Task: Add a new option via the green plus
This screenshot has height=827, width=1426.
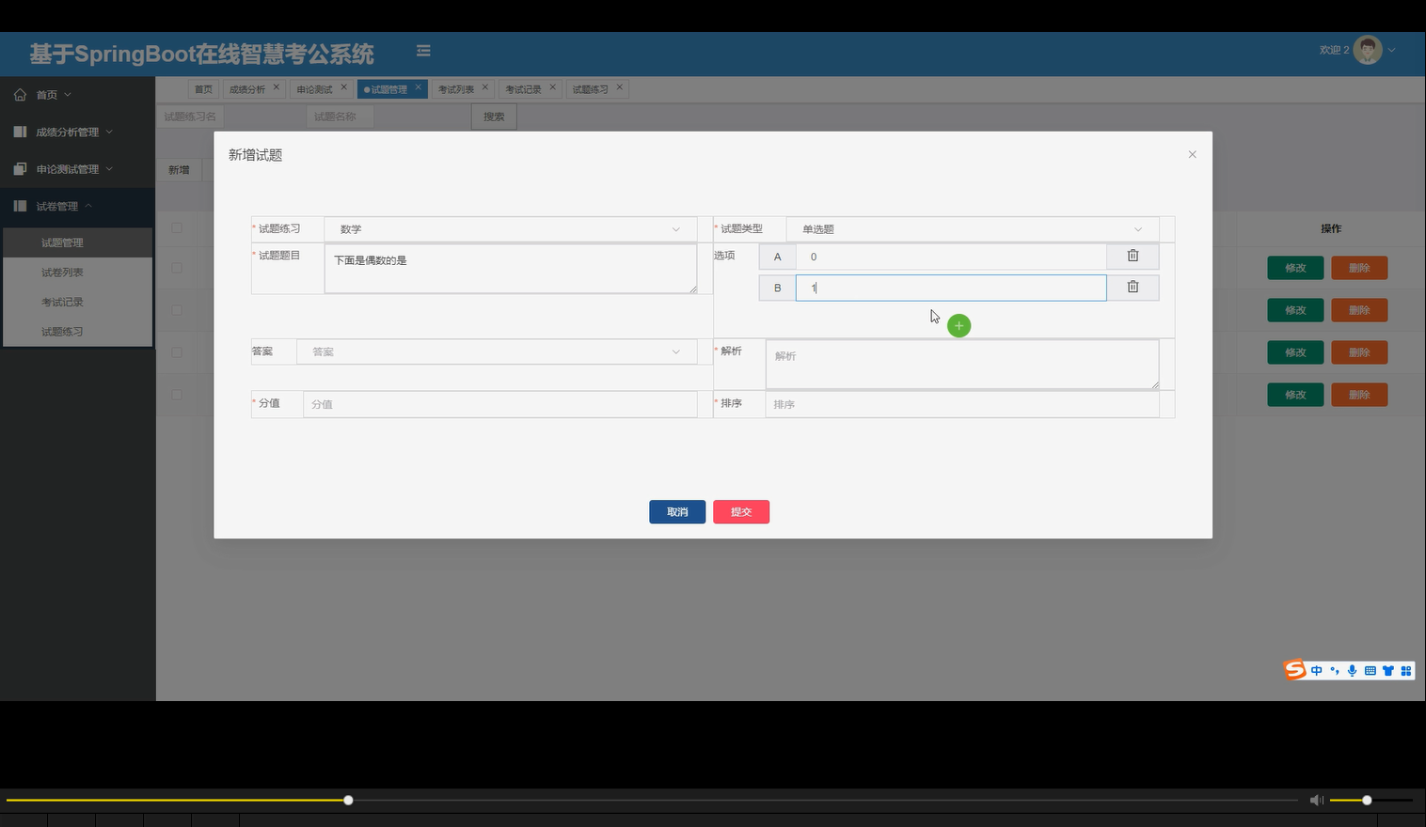Action: coord(959,325)
